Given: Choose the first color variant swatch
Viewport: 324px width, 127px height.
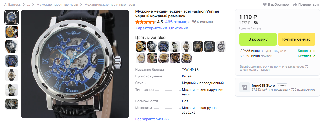Looking at the screenshot, I should pyautogui.click(x=141, y=47).
